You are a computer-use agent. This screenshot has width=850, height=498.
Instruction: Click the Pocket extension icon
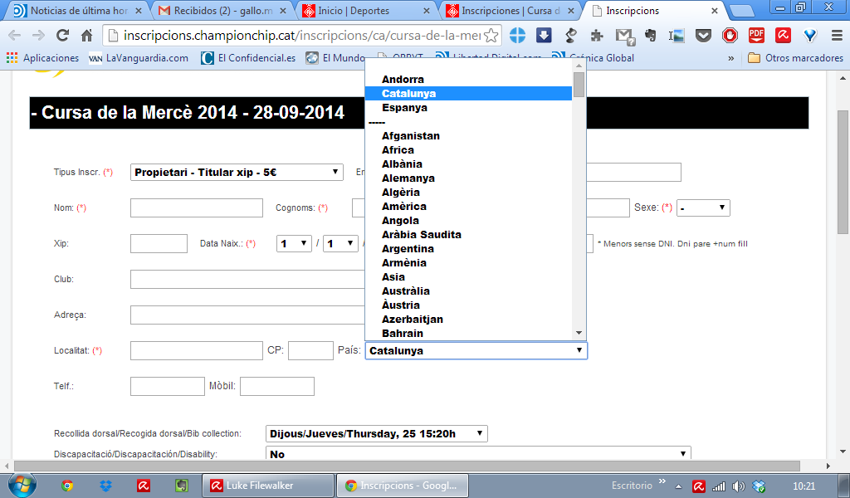(703, 36)
